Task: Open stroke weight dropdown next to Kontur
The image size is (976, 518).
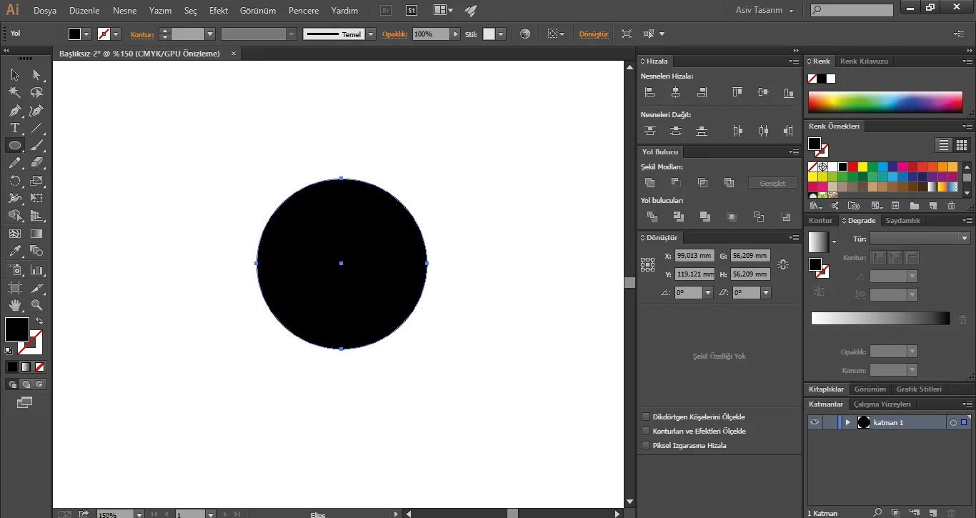Action: click(x=210, y=34)
